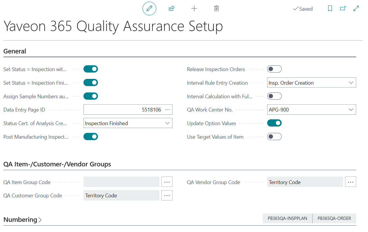
Task: Click QA Vendor Group Code Territory Code field
Action: click(x=305, y=182)
